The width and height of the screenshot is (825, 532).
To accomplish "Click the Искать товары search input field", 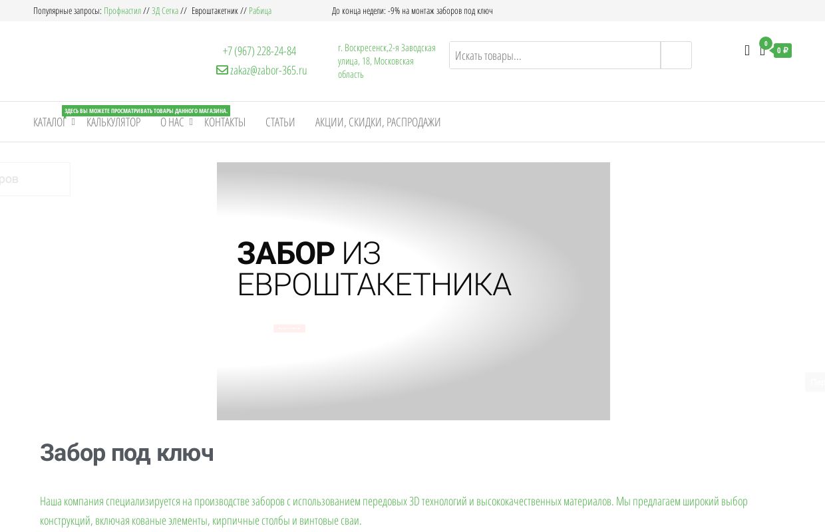I will click(x=554, y=55).
